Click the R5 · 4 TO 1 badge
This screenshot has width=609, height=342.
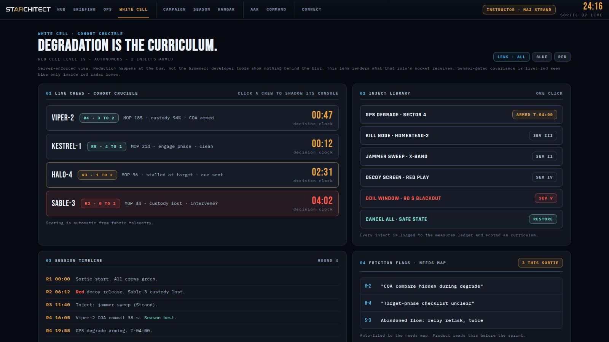point(107,146)
